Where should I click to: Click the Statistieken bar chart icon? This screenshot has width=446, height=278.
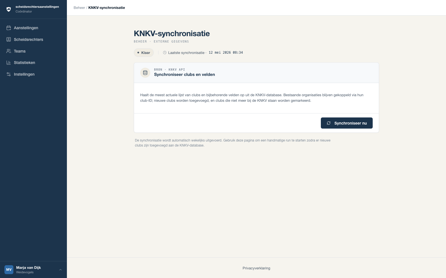coord(9,63)
